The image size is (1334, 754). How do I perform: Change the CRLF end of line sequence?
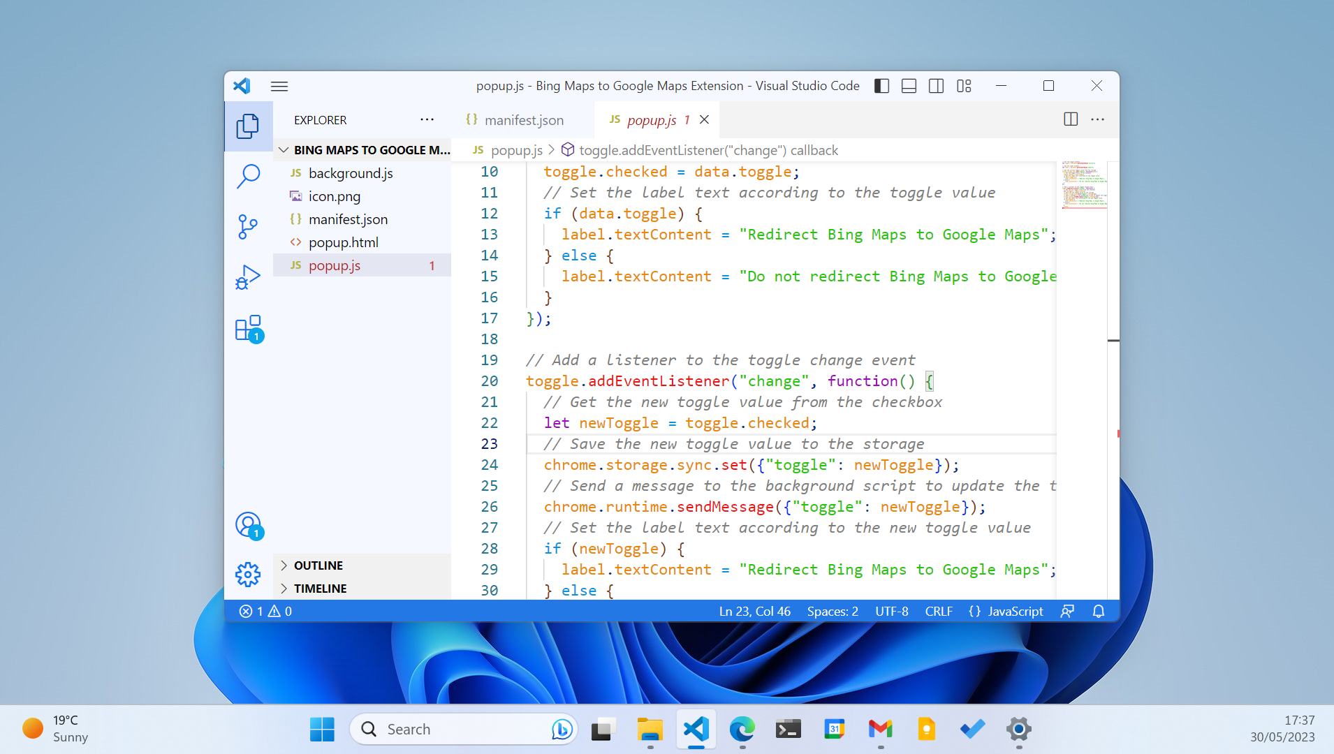939,612
